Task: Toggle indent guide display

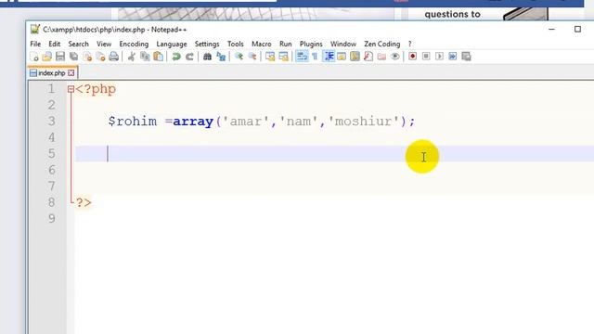Action: (329, 57)
